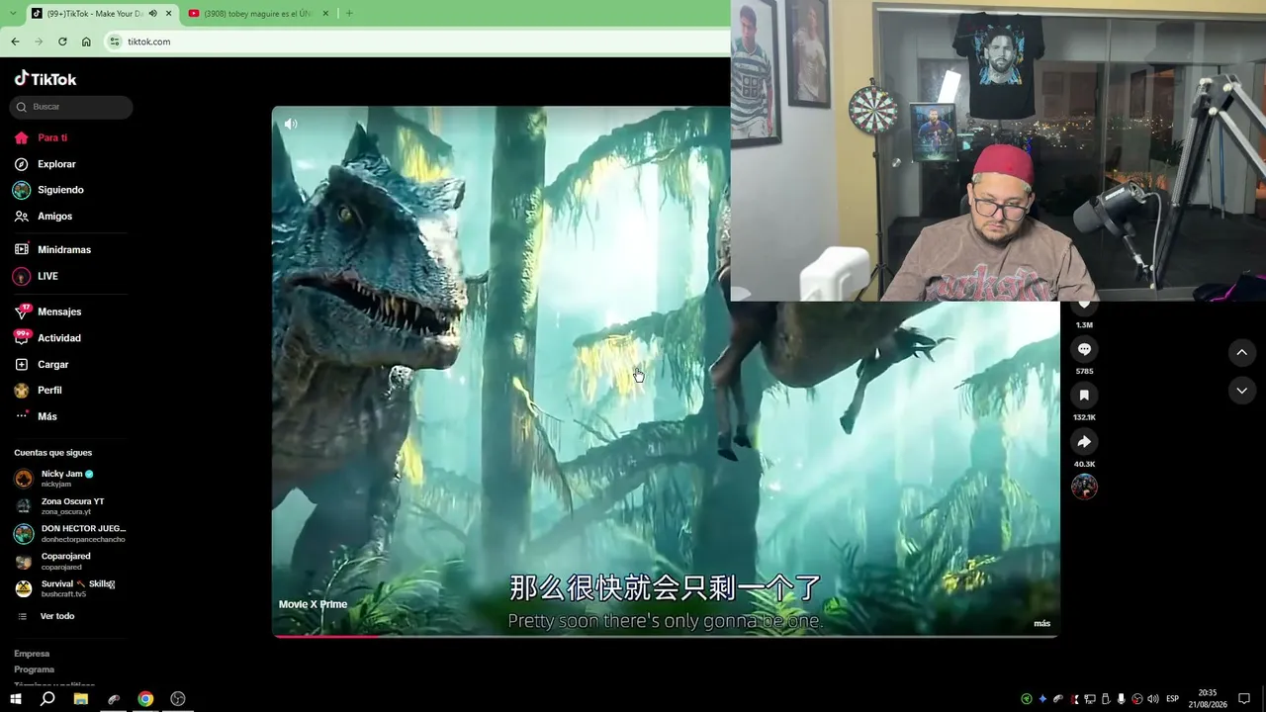Open the taskbar clock and calendar
Viewport: 1266px width, 712px height.
point(1208,699)
